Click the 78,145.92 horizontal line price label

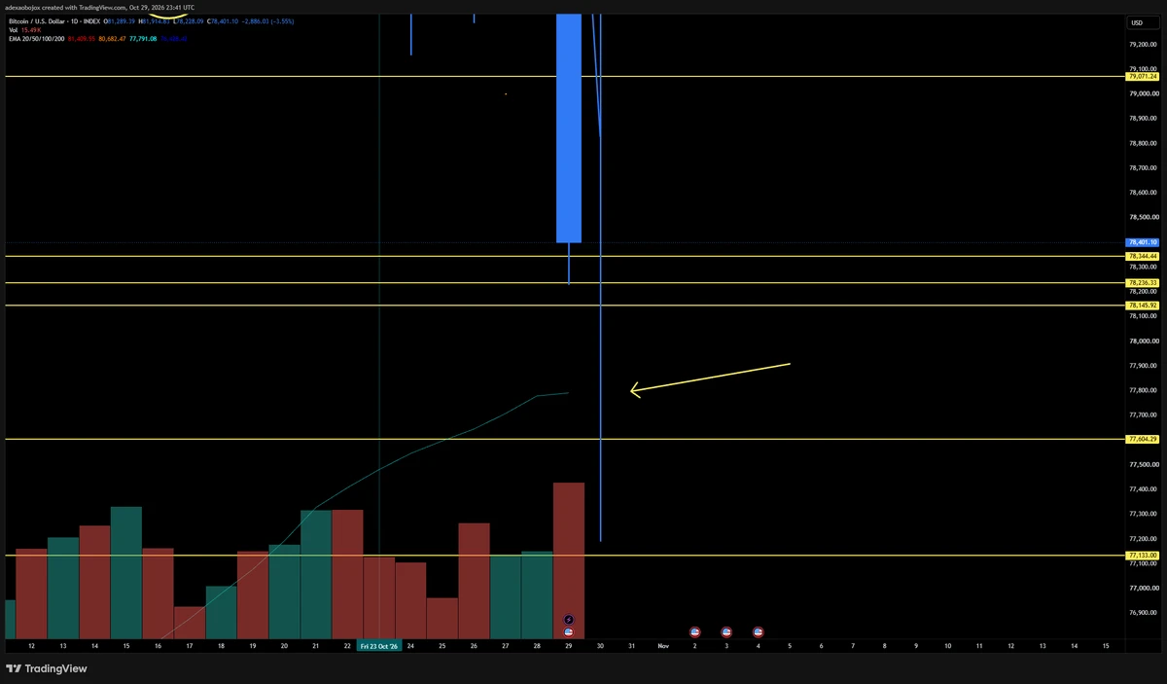[1142, 306]
